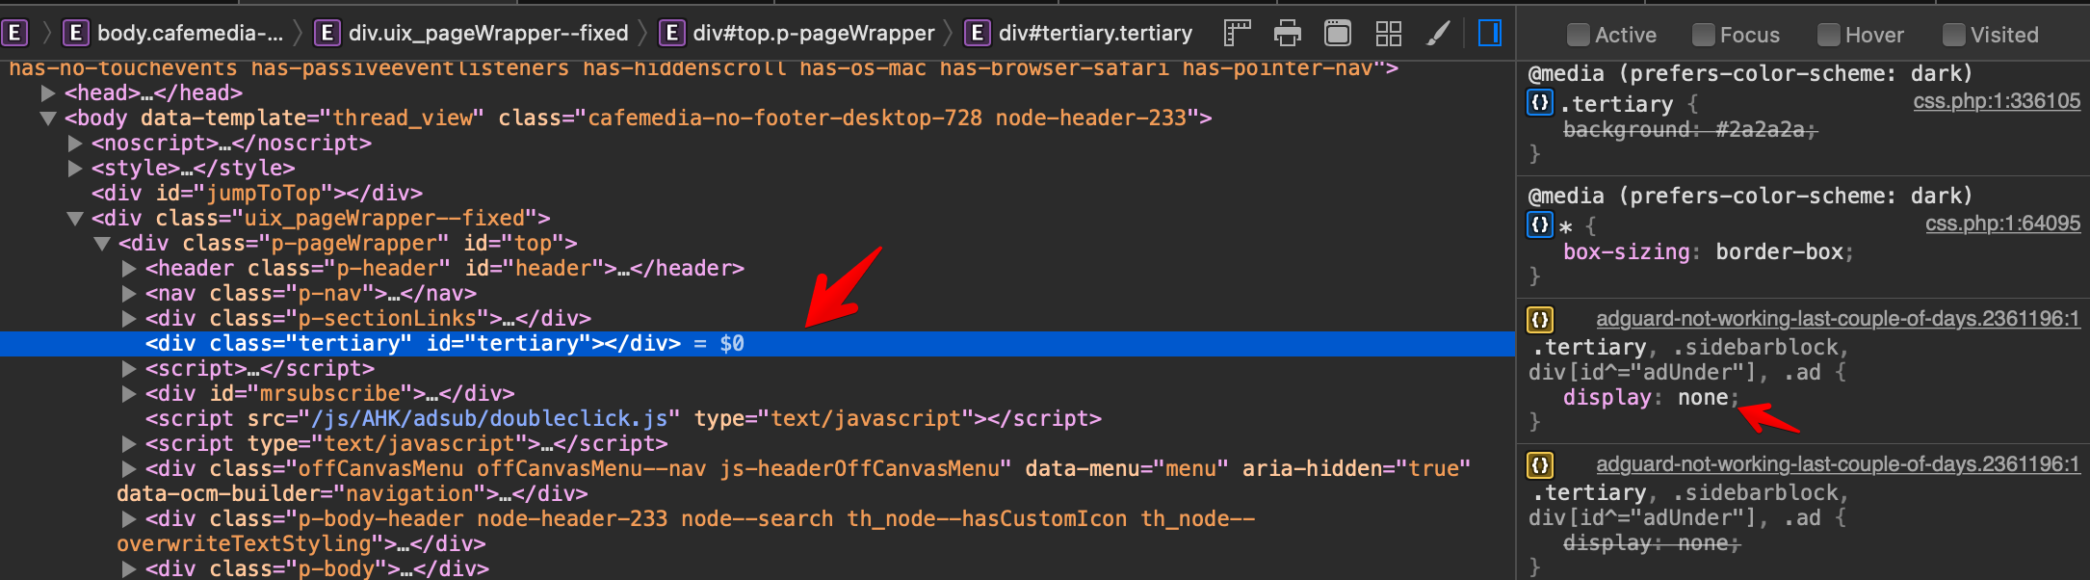Expand the div mrsubscribe node

[x=129, y=394]
